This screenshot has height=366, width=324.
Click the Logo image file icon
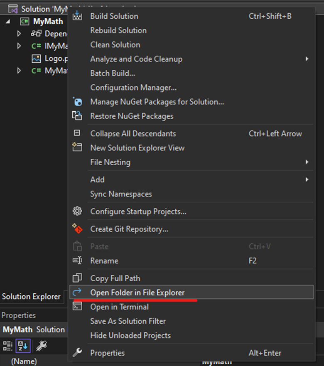pos(36,58)
